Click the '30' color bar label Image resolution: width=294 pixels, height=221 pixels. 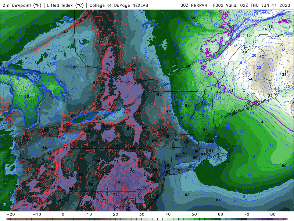[142, 214]
